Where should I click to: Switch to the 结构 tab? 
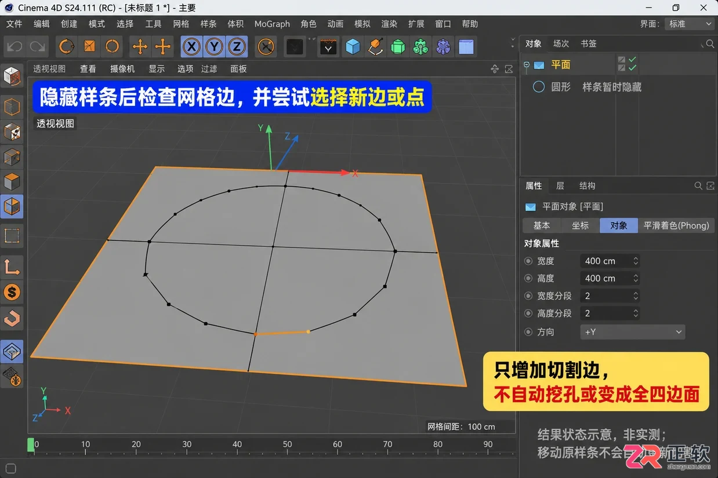coord(587,186)
